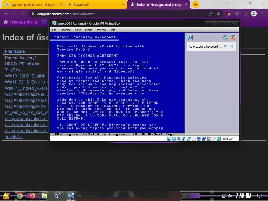Click the volume icon in system tray
The width and height of the screenshot is (268, 201).
[x=230, y=196]
